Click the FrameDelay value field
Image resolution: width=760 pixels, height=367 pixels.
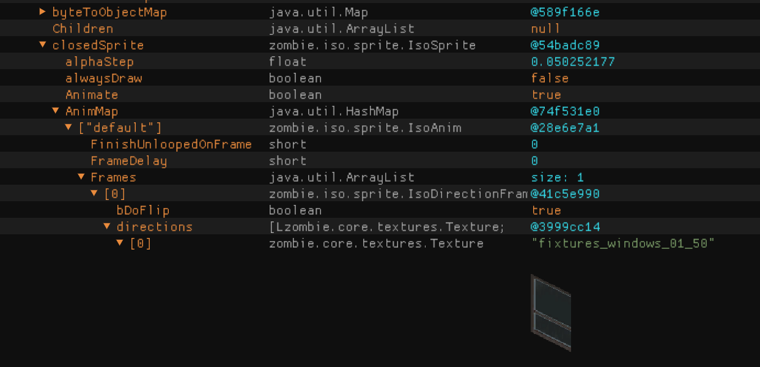[534, 161]
